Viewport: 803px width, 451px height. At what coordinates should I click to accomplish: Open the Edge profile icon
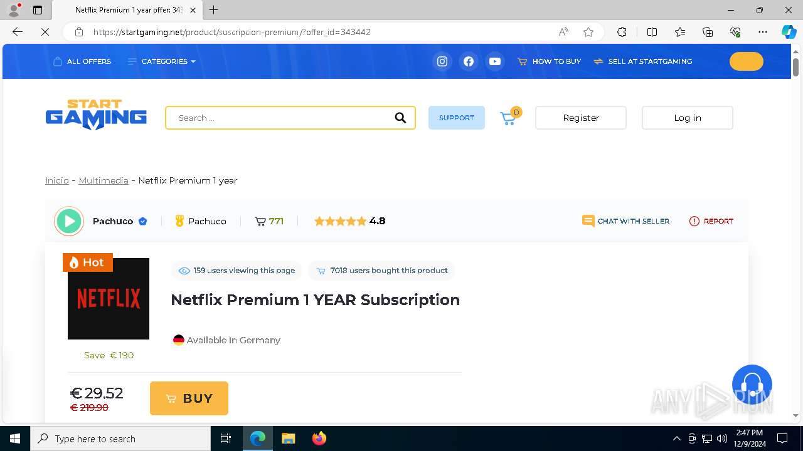(x=14, y=10)
